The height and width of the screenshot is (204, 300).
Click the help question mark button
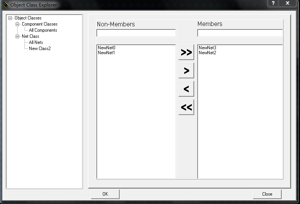tap(273, 3)
